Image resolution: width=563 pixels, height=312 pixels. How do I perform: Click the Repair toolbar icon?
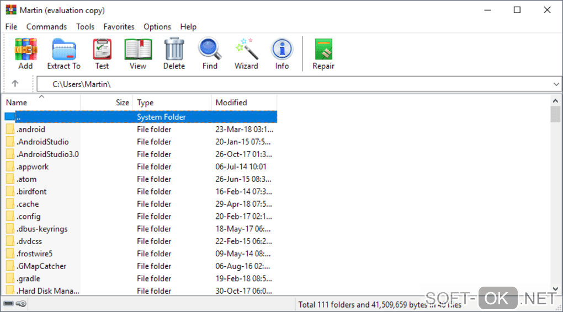[x=323, y=49]
